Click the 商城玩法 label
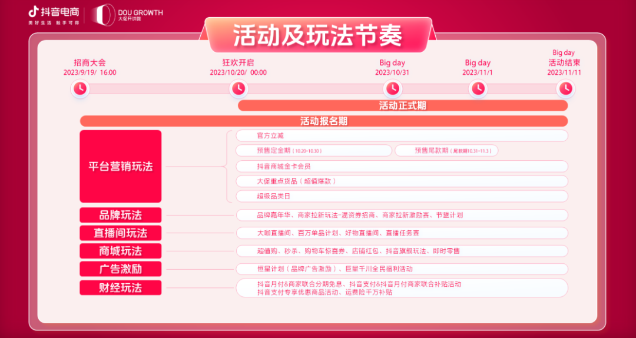 (121, 251)
